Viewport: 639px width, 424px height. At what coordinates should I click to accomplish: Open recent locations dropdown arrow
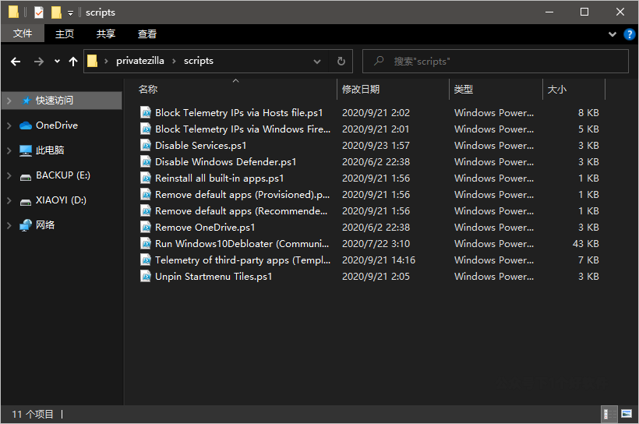coord(57,62)
